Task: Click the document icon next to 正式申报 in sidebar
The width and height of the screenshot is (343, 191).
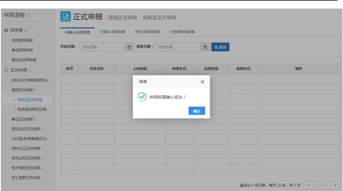Action: [x=6, y=70]
